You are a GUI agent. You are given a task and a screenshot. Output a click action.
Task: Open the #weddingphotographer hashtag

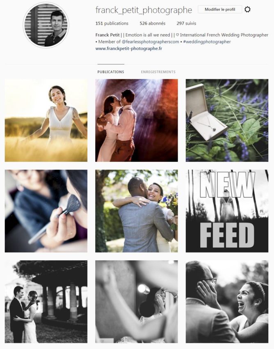(207, 41)
